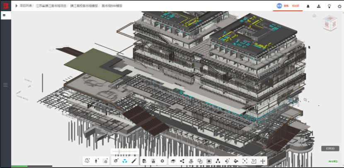This screenshot has height=168, width=344.
Task: Open 镇江高校图书馆模型 breadcrumb
Action: (84, 6)
